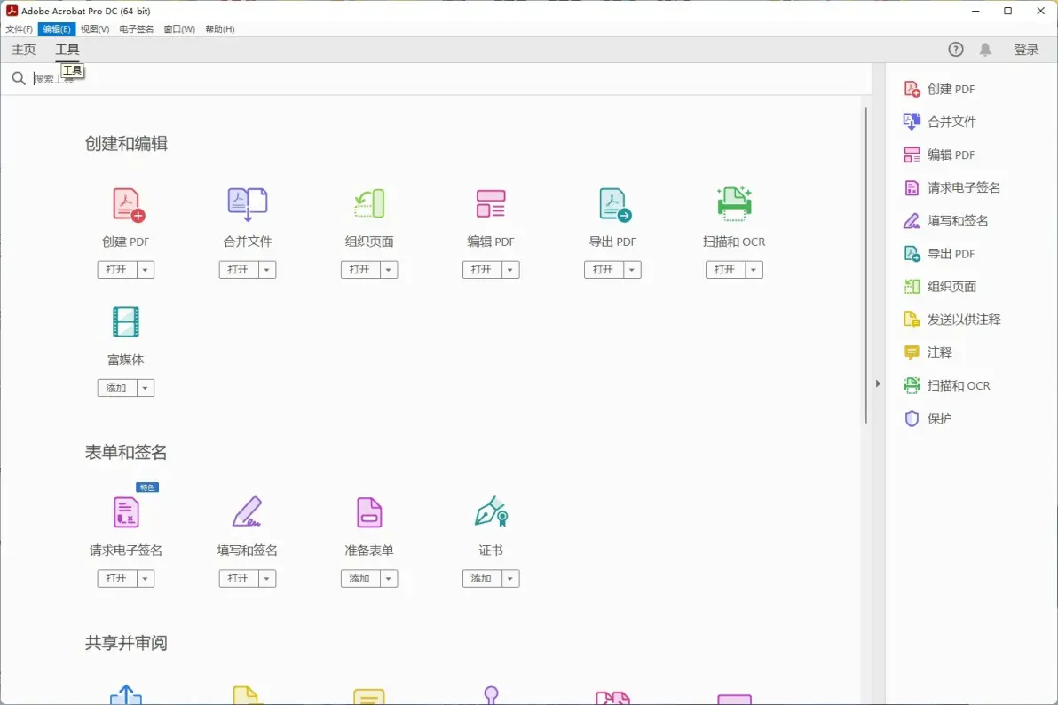Click the 组织页面 icon in the tools grid
The width and height of the screenshot is (1058, 705).
point(369,204)
